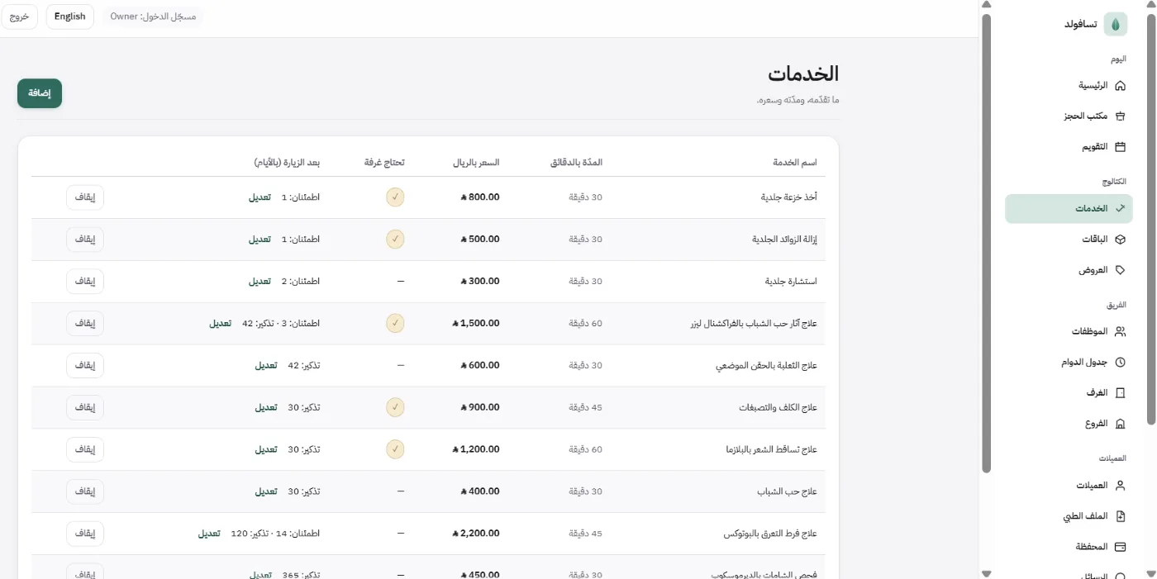Screen dimensions: 1157x579
Task: Open the people icon for الموظفات
Action: click(1121, 331)
